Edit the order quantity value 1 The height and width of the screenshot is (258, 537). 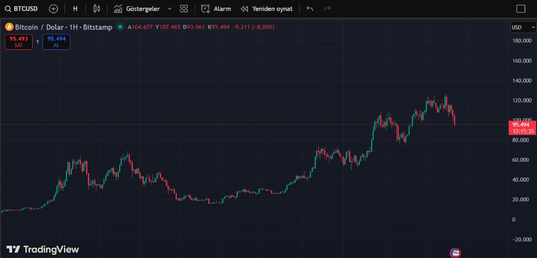(x=38, y=42)
